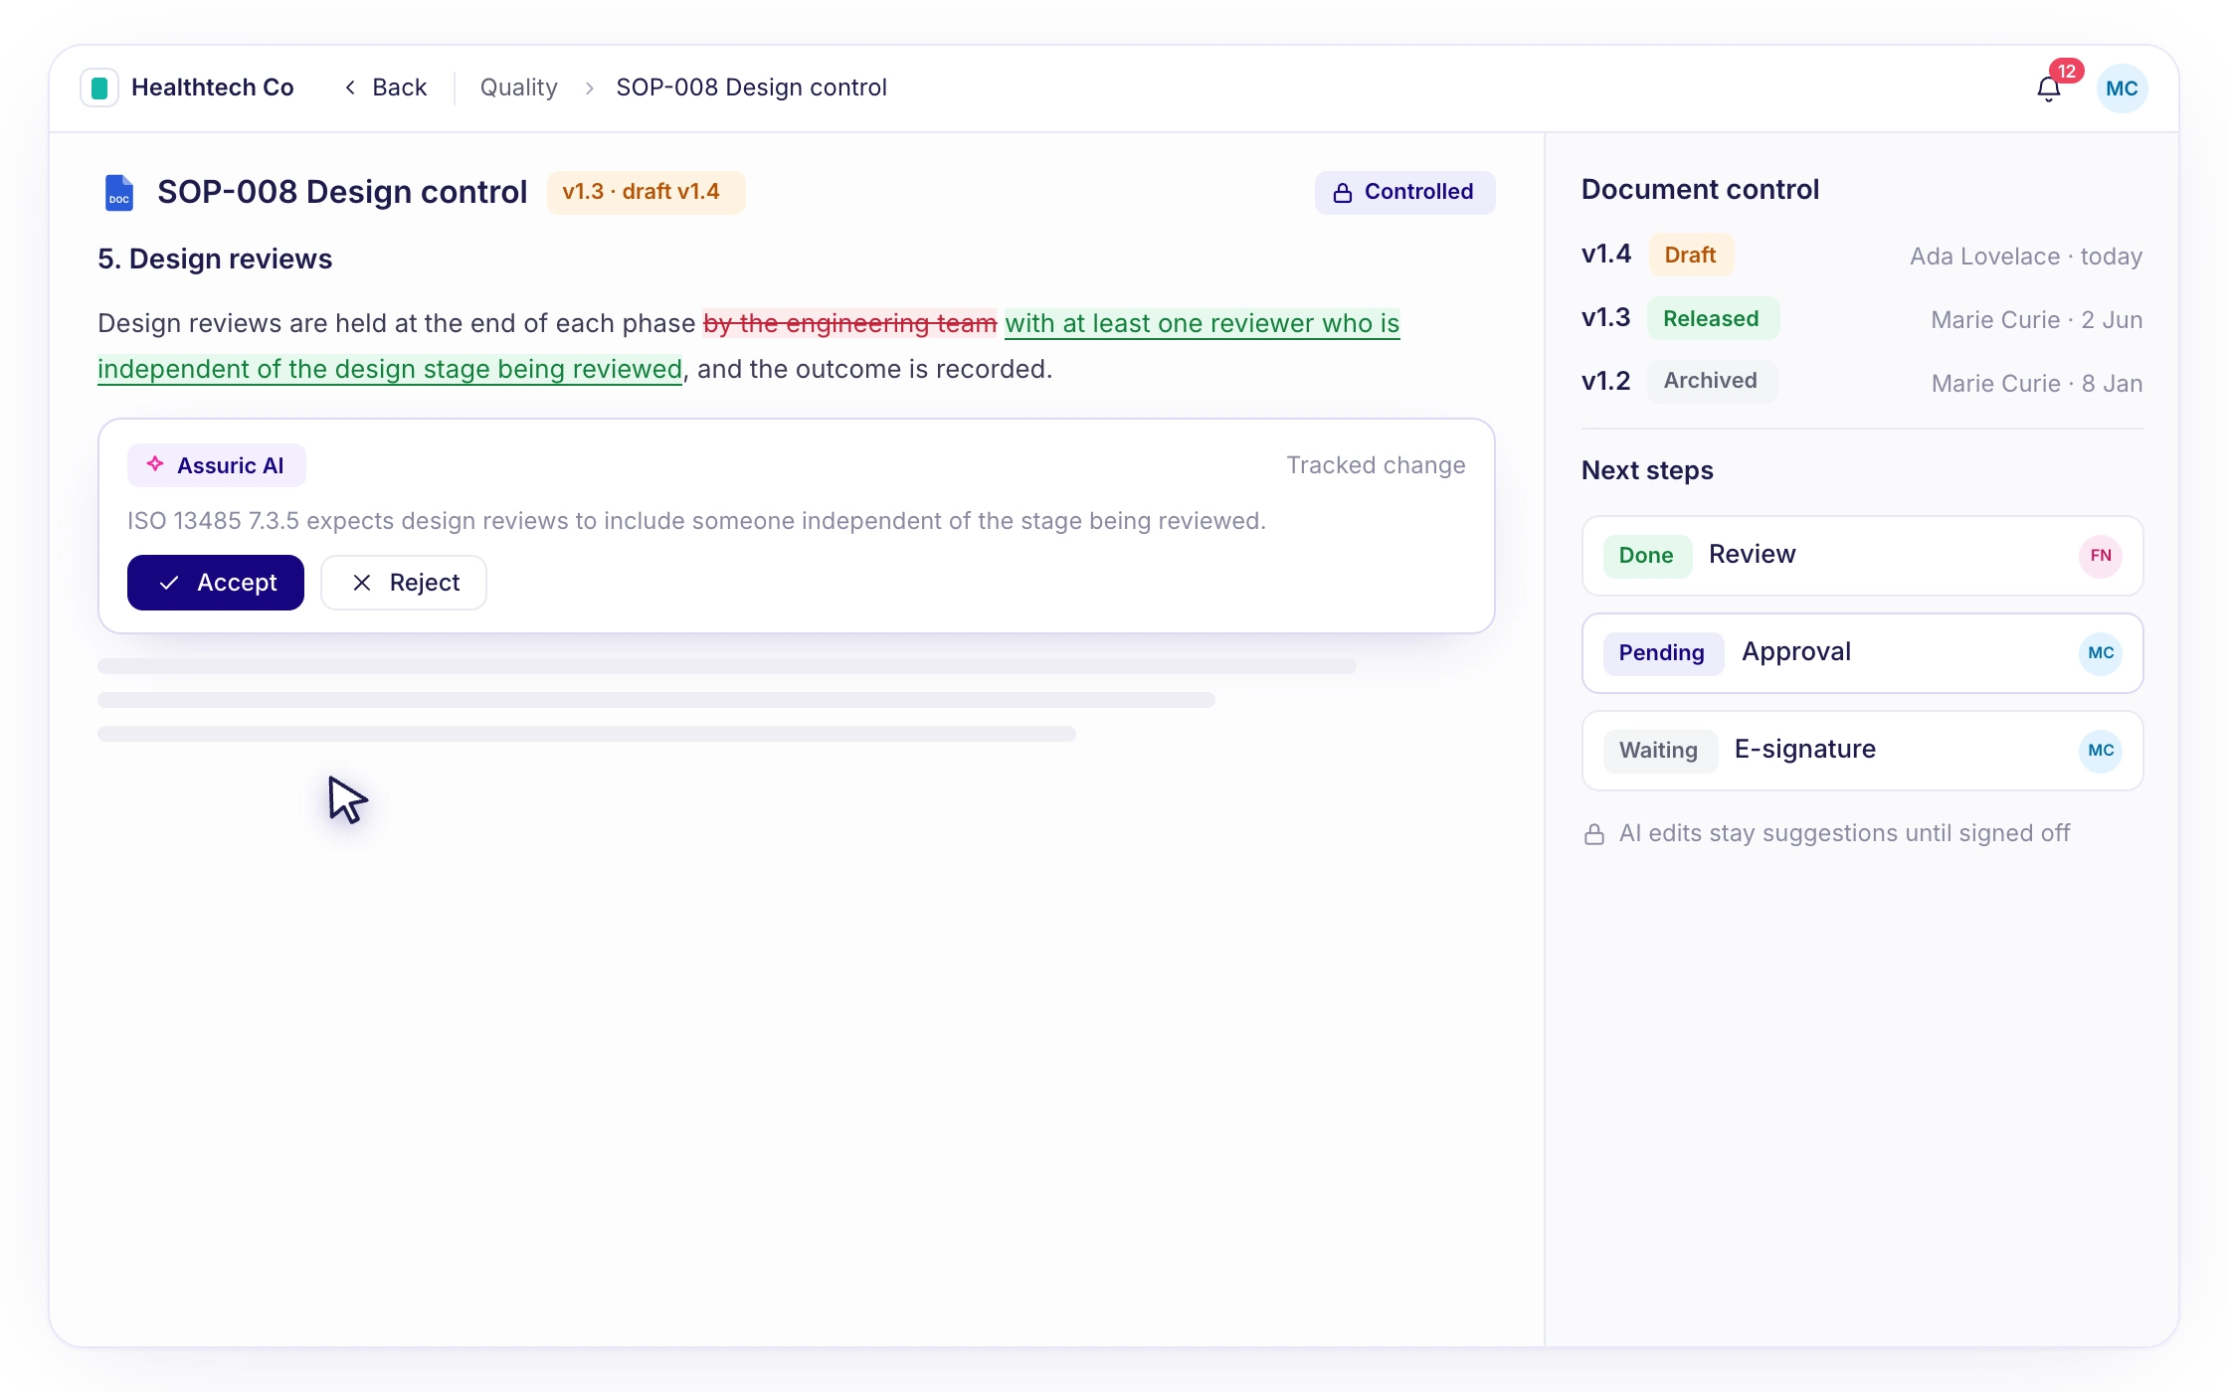This screenshot has width=2228, height=1392.
Task: Click the 'Tracked change' label
Action: coord(1376,465)
